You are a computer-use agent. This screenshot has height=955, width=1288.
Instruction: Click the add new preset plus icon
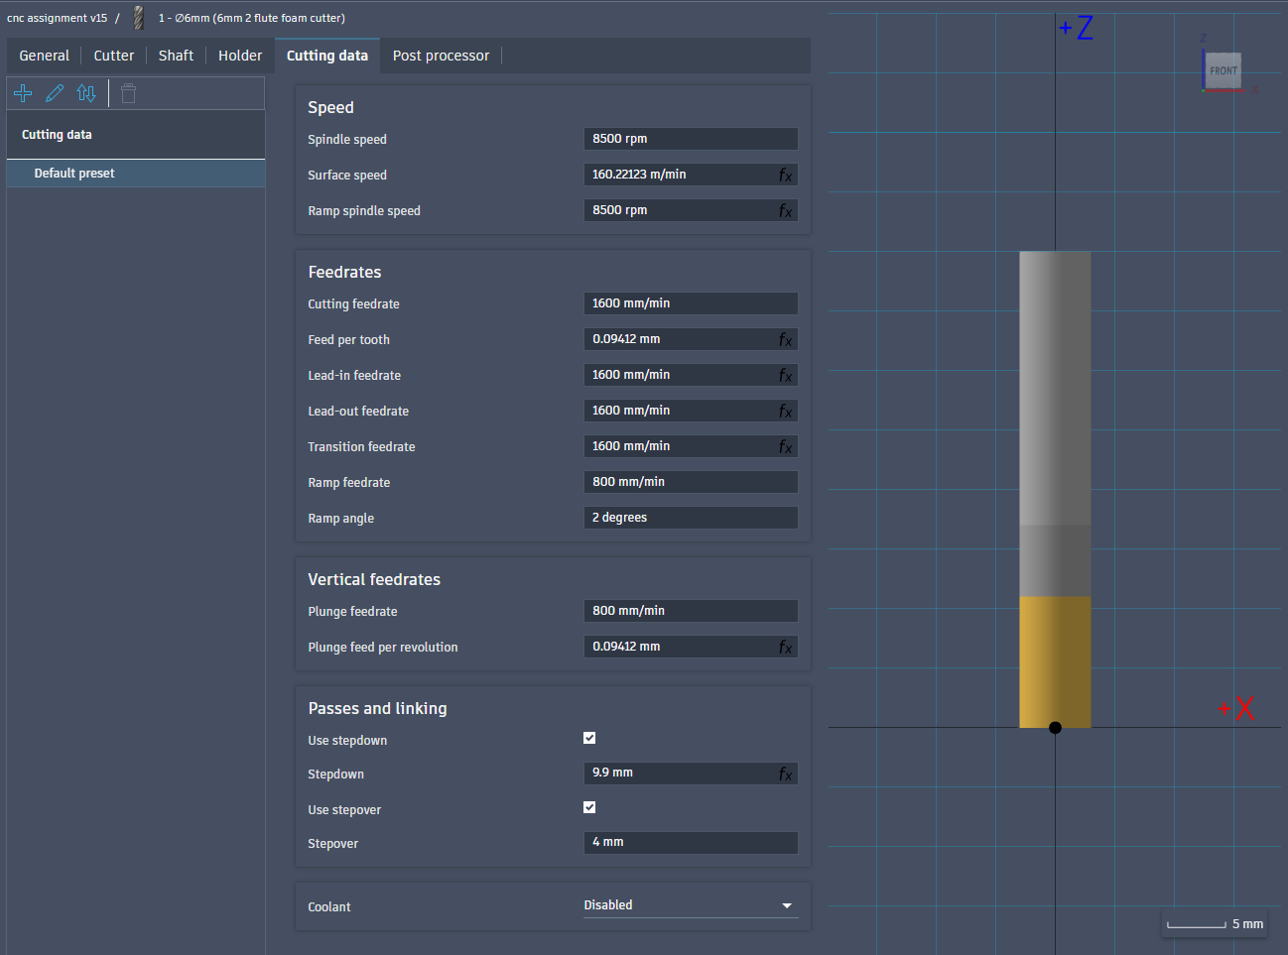[x=23, y=93]
